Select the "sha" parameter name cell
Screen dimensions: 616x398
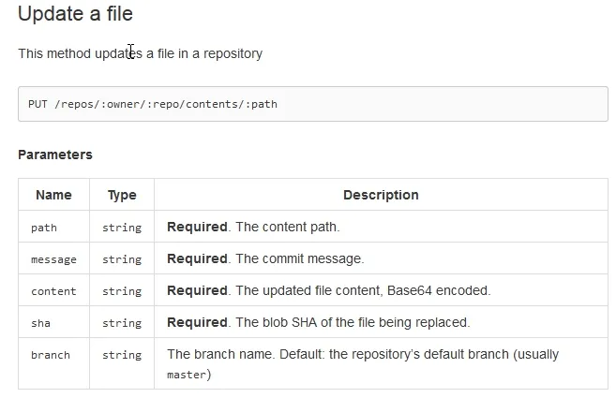[x=39, y=323]
